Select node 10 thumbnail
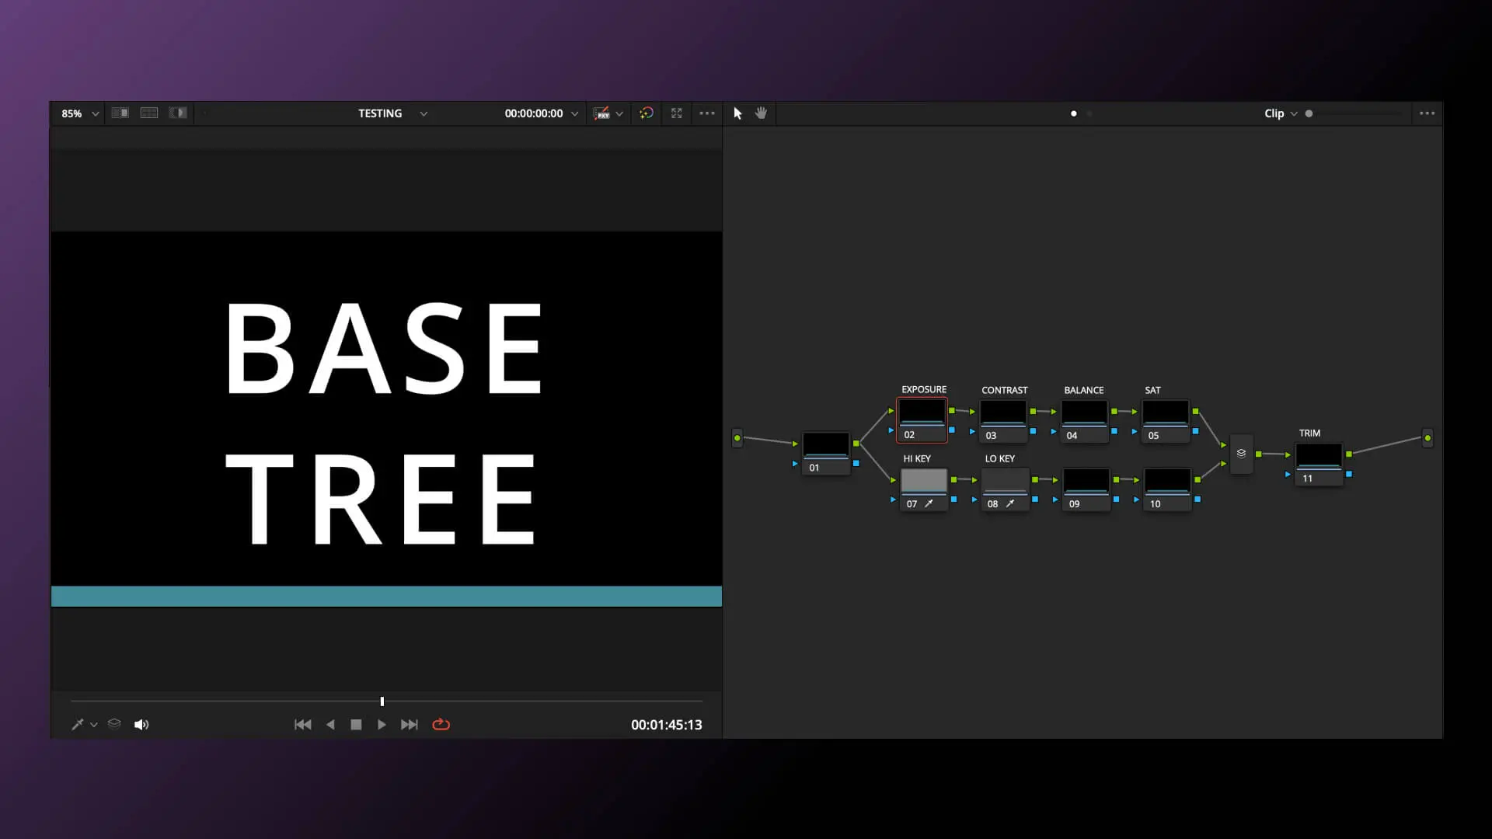The height and width of the screenshot is (839, 1492). (x=1167, y=481)
